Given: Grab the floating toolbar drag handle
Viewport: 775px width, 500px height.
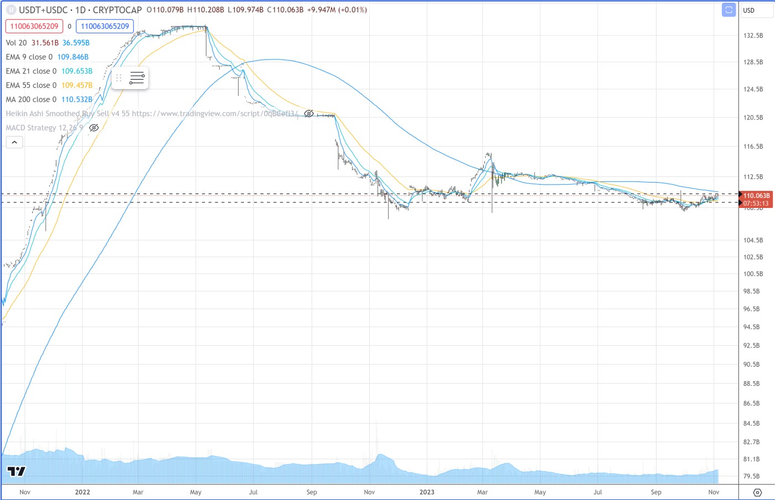Looking at the screenshot, I should 118,78.
